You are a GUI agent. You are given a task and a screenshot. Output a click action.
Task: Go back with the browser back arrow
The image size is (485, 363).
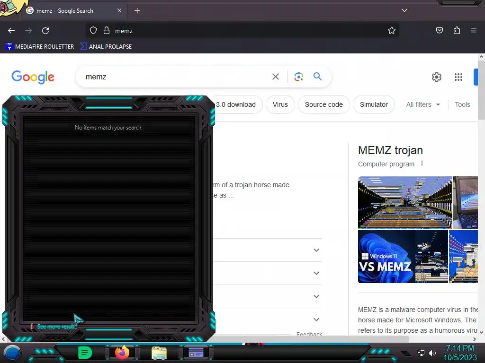(11, 31)
